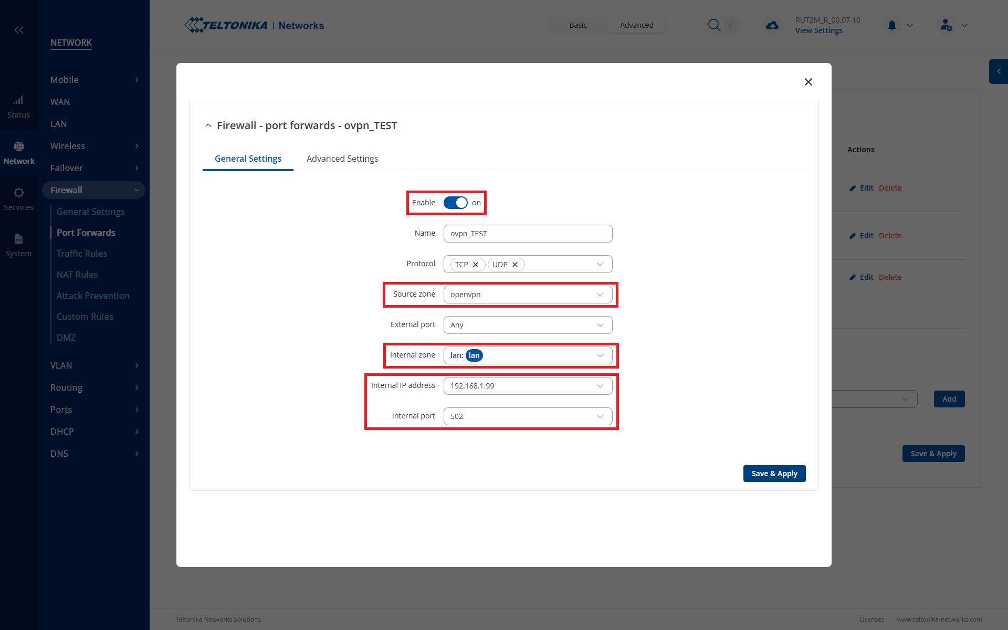This screenshot has width=1008, height=630.
Task: Toggle the Enable switch off
Action: 455,203
